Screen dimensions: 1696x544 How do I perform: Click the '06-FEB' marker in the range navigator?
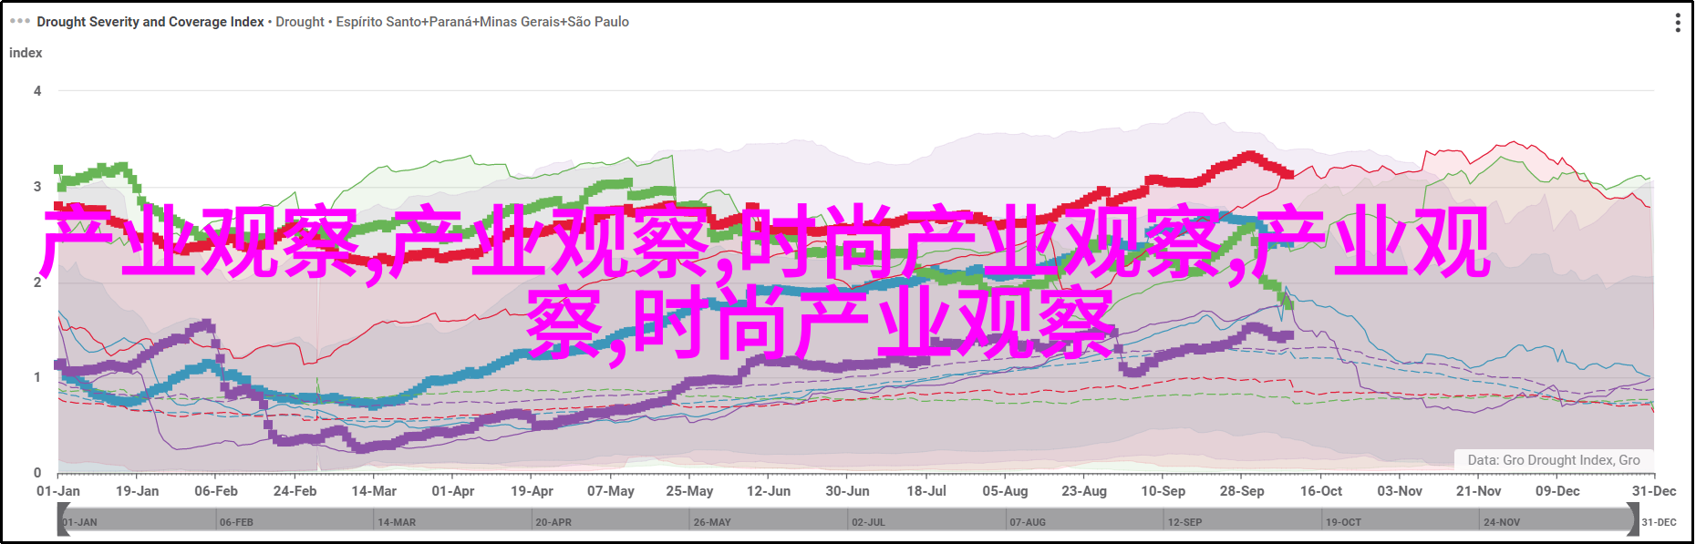[236, 522]
